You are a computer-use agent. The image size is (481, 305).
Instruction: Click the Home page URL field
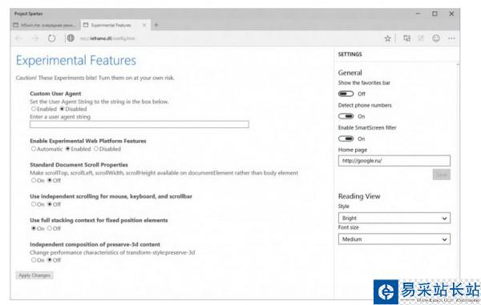pos(394,161)
